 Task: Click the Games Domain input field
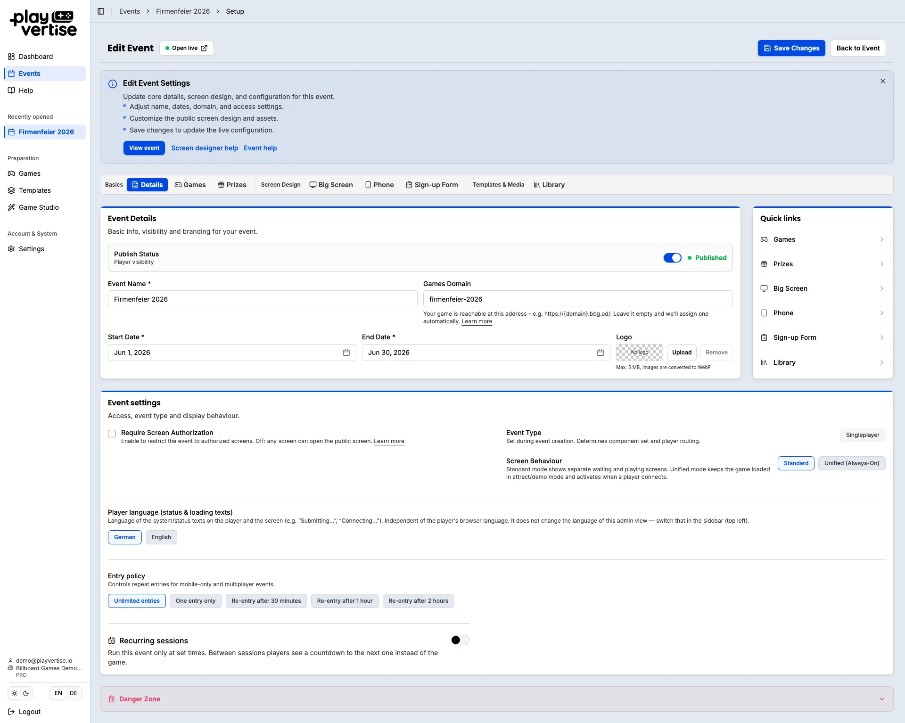pyautogui.click(x=578, y=299)
